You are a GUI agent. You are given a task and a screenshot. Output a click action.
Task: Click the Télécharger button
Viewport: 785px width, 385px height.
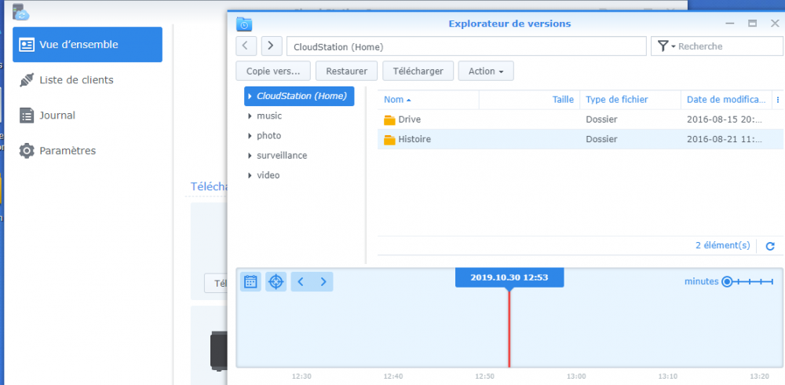(418, 71)
